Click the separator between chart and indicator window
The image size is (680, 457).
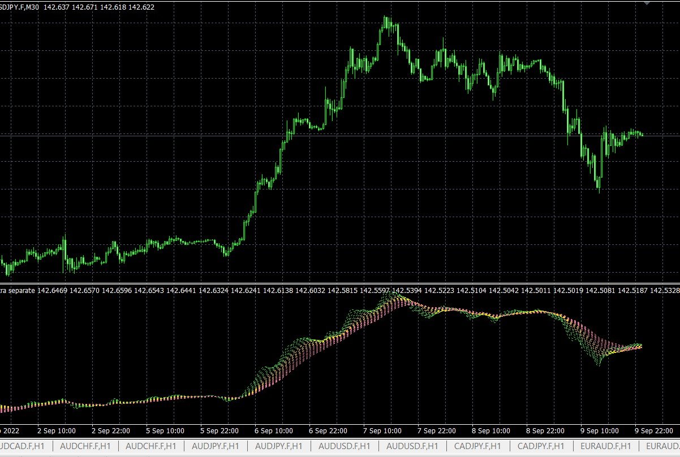(339, 283)
